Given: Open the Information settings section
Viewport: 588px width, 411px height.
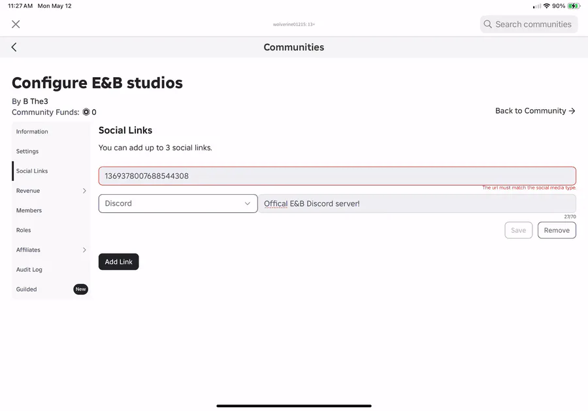Looking at the screenshot, I should [x=32, y=131].
